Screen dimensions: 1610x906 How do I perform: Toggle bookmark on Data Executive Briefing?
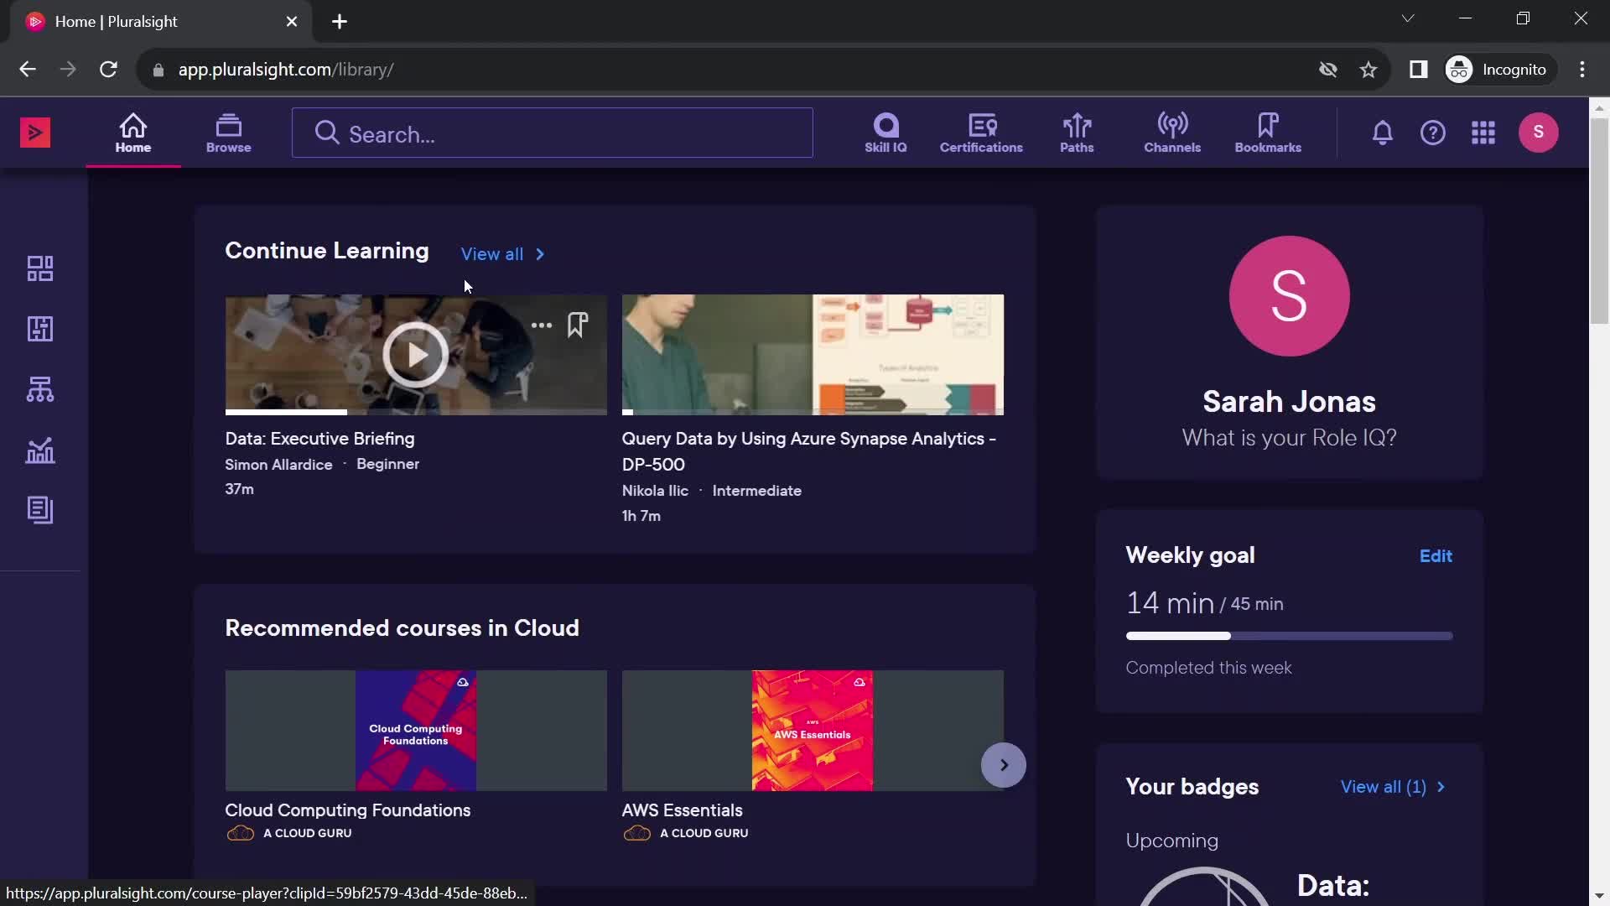click(x=579, y=324)
